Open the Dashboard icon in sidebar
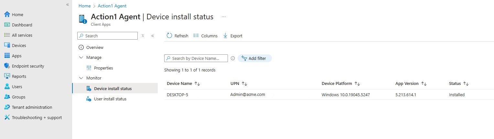Viewport: 494px width, 139px height. (x=7, y=25)
